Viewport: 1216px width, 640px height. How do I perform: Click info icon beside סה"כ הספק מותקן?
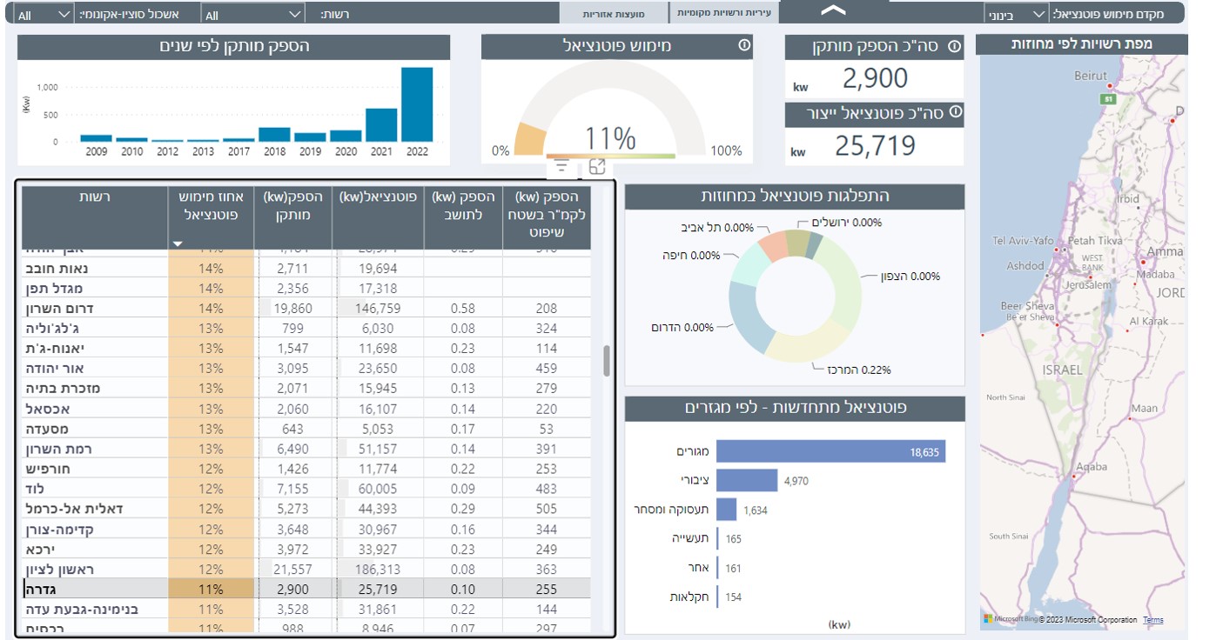point(954,47)
